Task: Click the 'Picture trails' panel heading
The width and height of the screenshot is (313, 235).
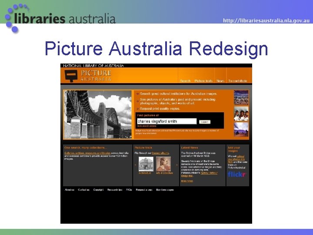Action: [x=143, y=148]
